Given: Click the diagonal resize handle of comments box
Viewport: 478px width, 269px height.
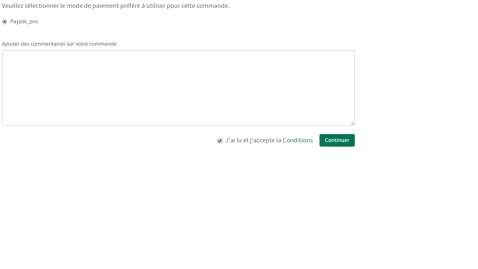Looking at the screenshot, I should tap(352, 123).
